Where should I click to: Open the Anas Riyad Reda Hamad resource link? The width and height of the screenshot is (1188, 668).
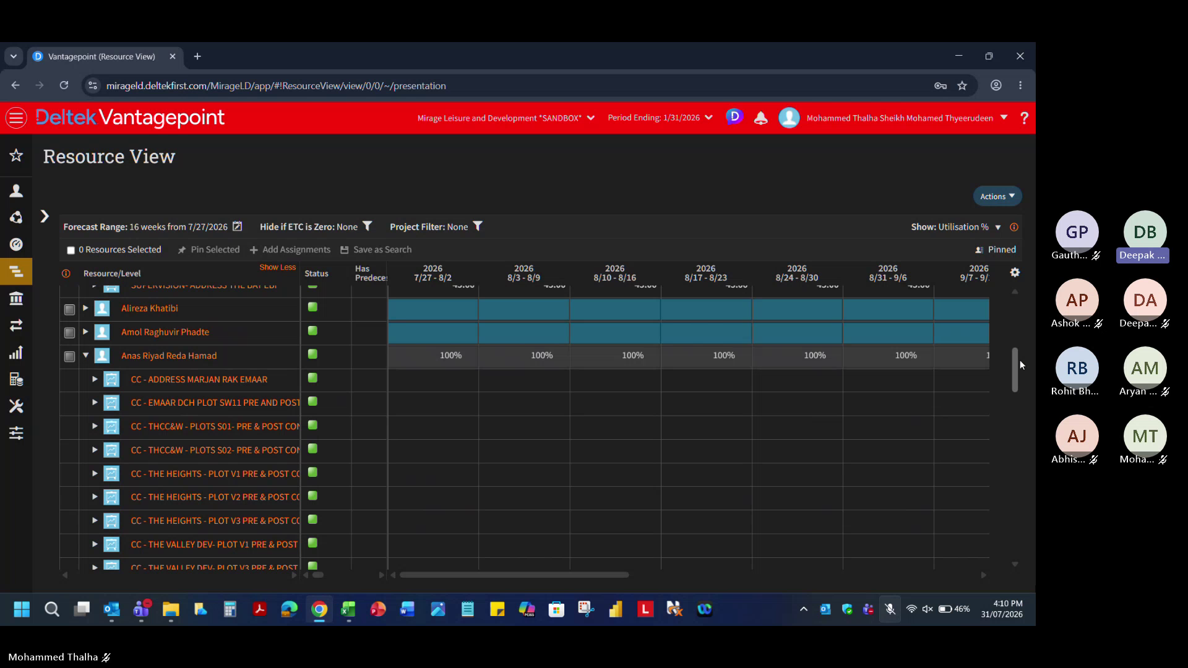(x=169, y=356)
